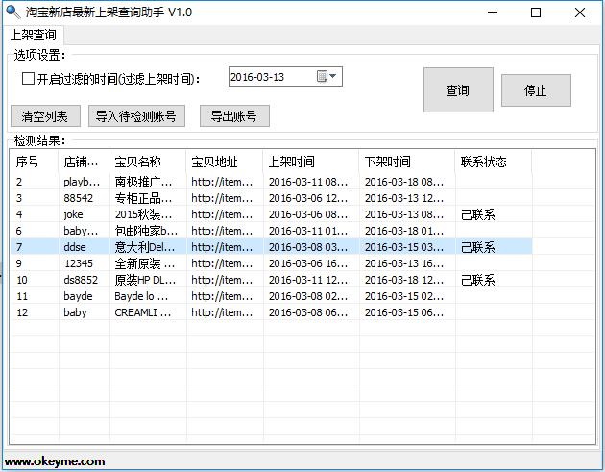Click 导入待检测账号 to import accounts

[x=136, y=116]
